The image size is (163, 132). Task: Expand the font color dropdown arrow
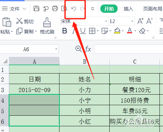tap(135, 31)
